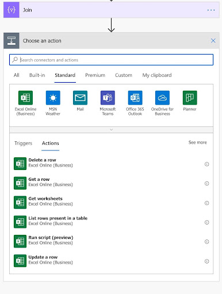Open the Premium tab
The image size is (222, 294).
pyautogui.click(x=95, y=75)
